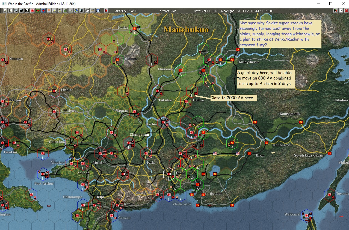349x230 pixels.
Task: Select the Japanese unit at Linhsi
Action: [54, 90]
